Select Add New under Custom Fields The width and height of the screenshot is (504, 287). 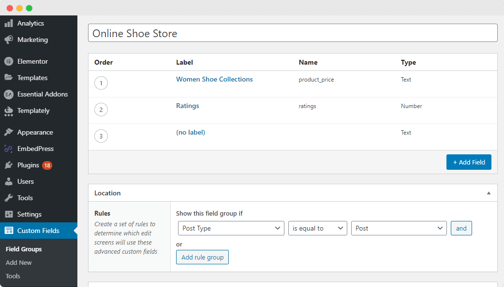tap(18, 262)
